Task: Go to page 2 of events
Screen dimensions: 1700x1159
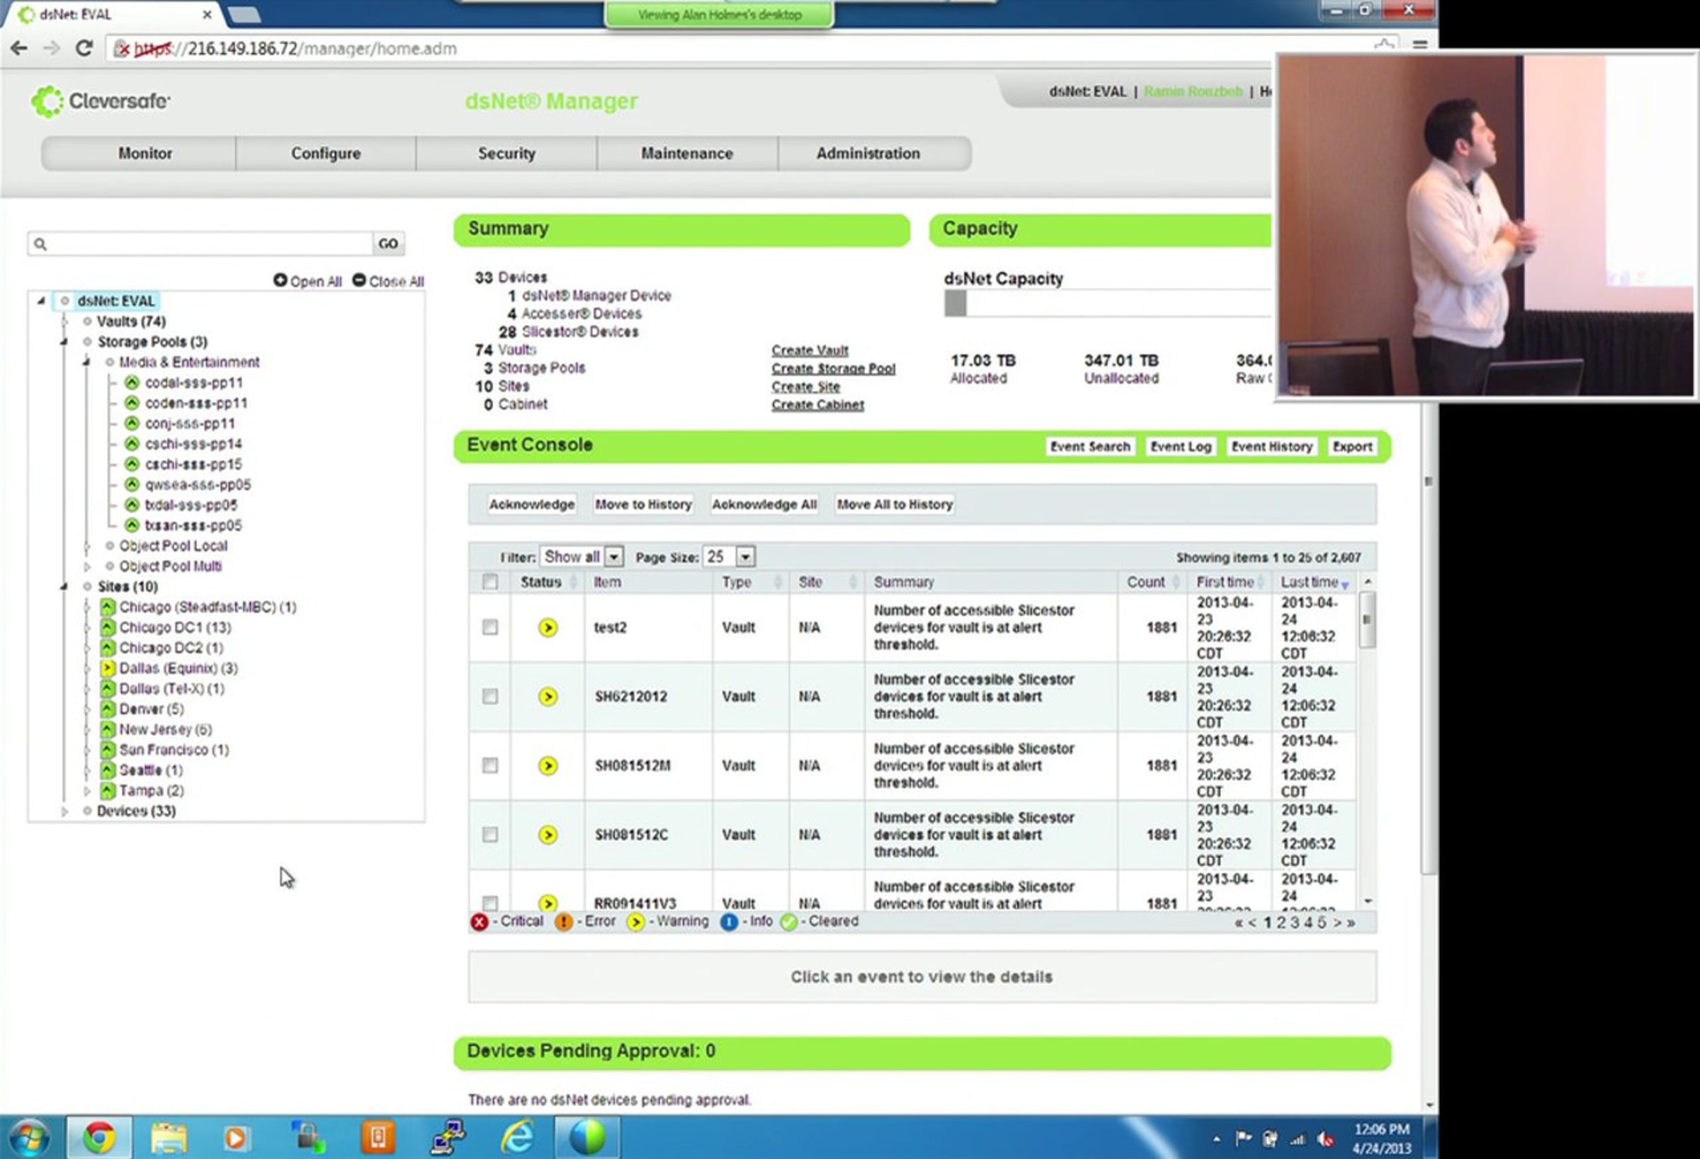Action: coord(1281,923)
